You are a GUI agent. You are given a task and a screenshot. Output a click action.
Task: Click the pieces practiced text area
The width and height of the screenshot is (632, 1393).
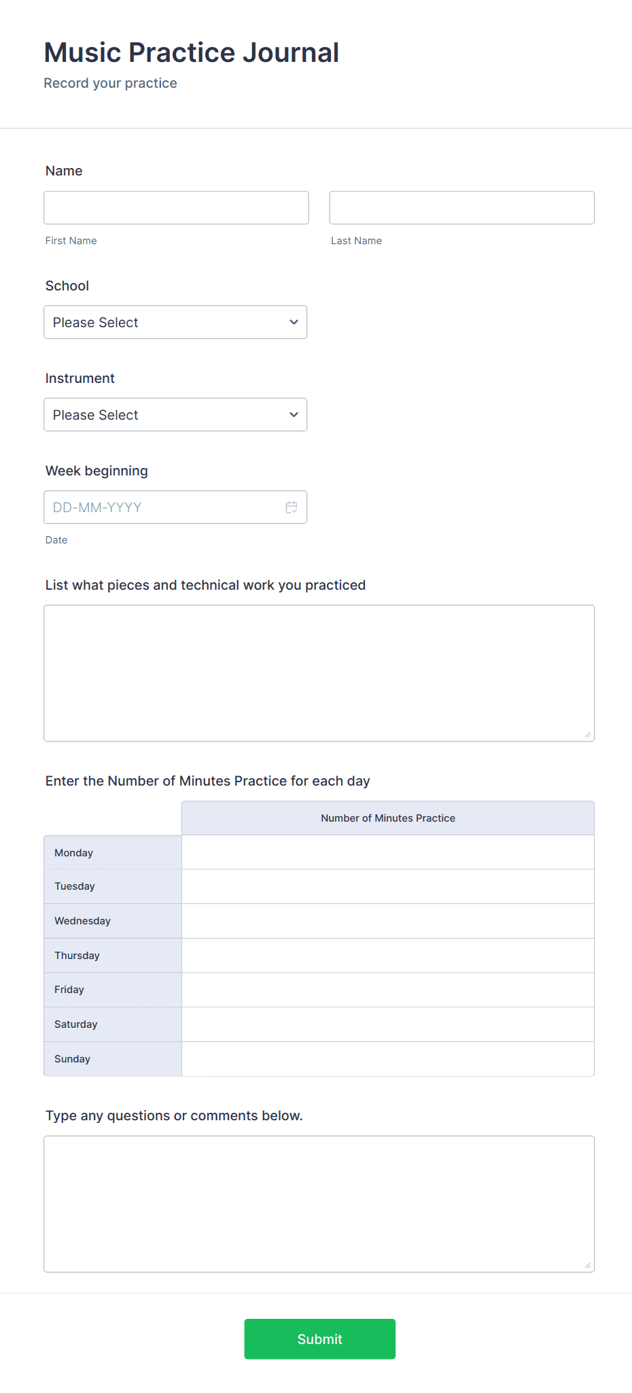[x=319, y=670]
